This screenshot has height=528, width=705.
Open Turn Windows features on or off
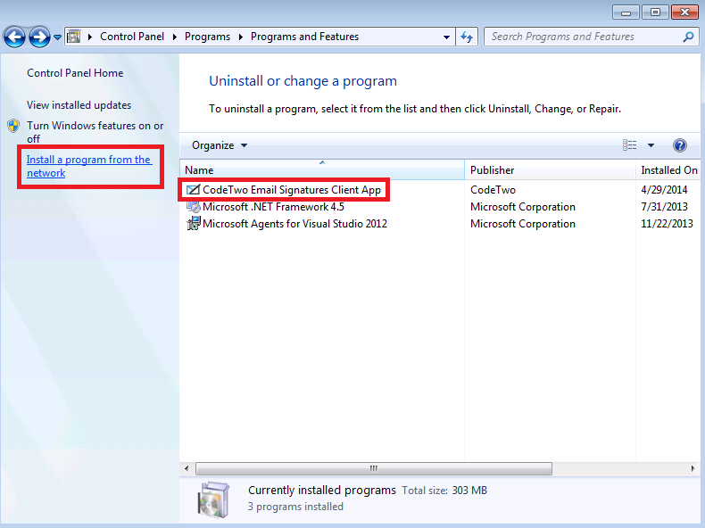pyautogui.click(x=95, y=132)
